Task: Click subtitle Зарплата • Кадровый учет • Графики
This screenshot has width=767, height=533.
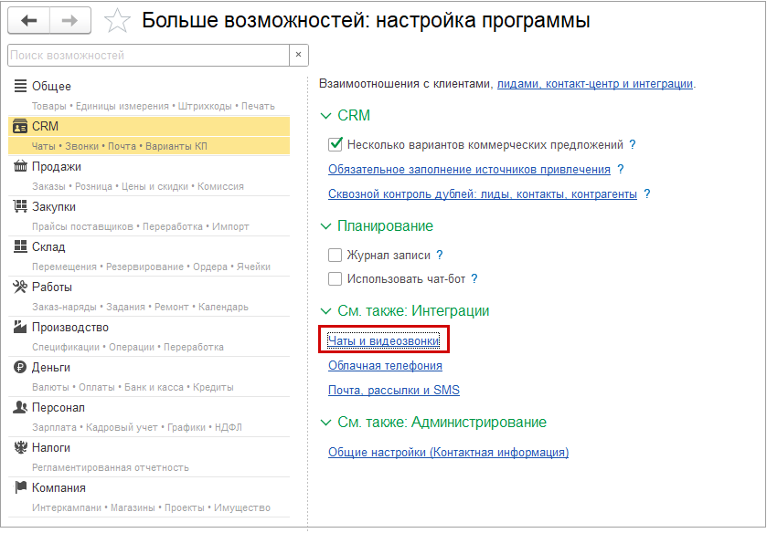Action: click(137, 427)
